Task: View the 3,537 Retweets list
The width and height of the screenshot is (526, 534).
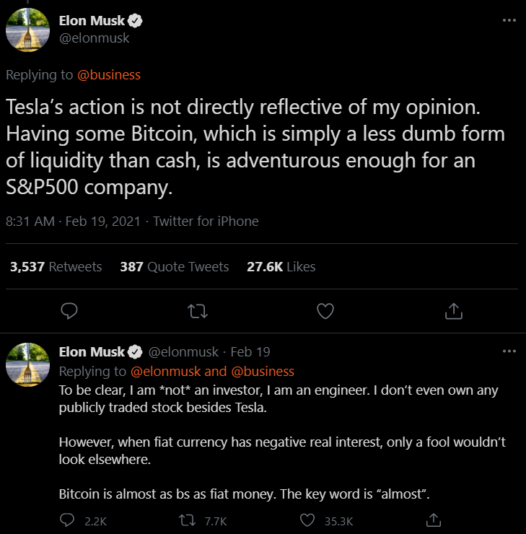Action: pyautogui.click(x=56, y=267)
